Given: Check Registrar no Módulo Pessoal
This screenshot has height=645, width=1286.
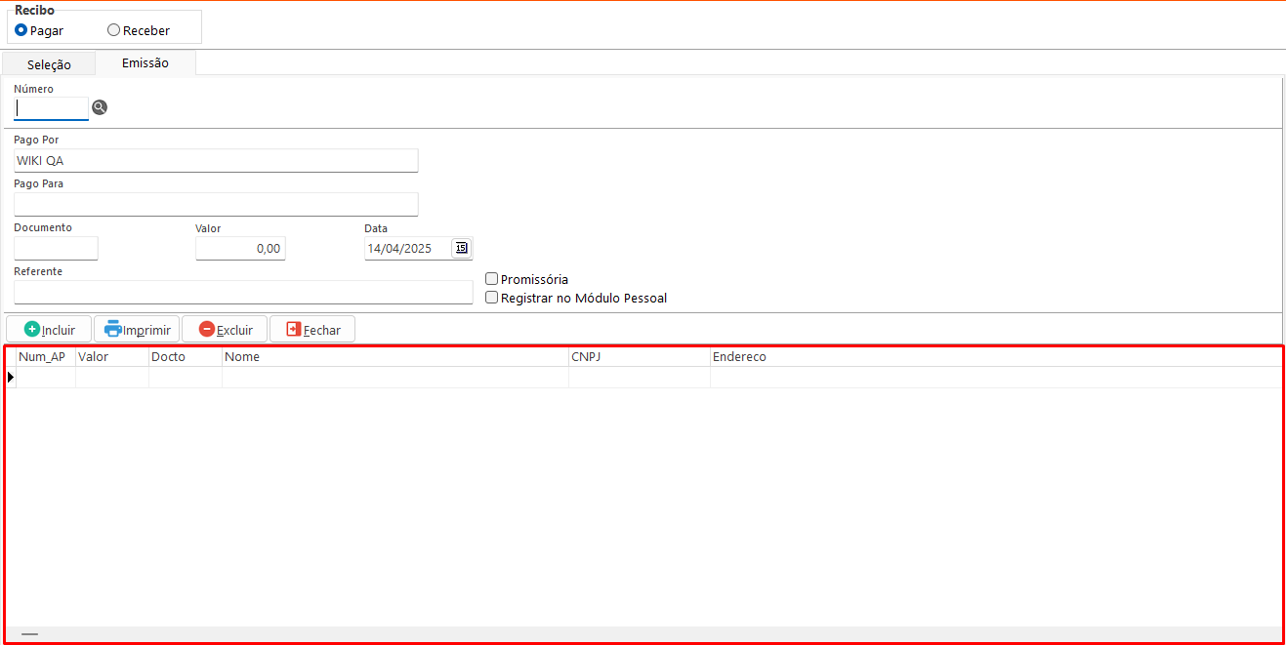Looking at the screenshot, I should pyautogui.click(x=492, y=298).
